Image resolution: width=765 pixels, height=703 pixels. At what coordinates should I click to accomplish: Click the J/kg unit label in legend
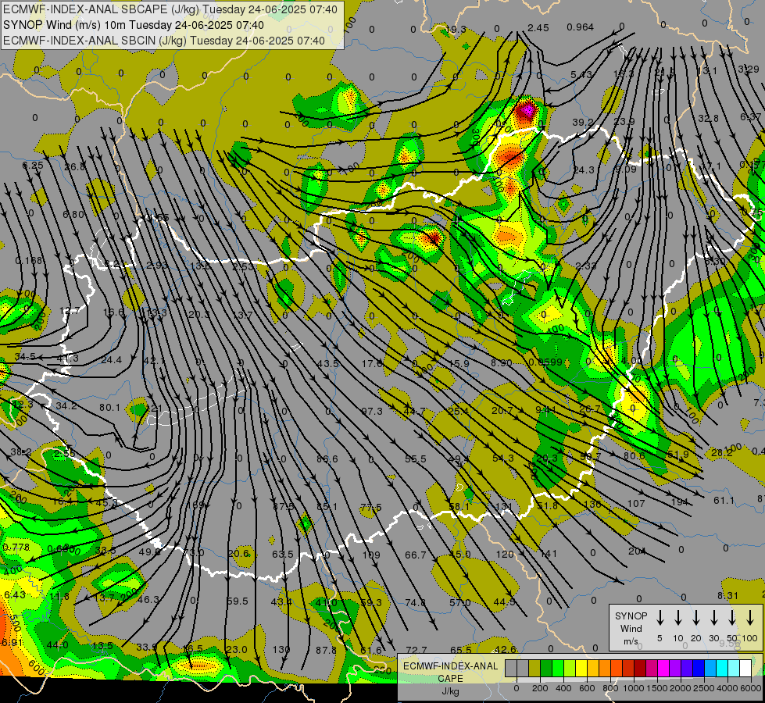(x=450, y=691)
